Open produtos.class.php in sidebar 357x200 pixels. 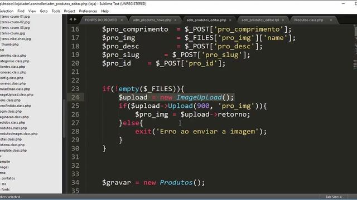(13, 128)
